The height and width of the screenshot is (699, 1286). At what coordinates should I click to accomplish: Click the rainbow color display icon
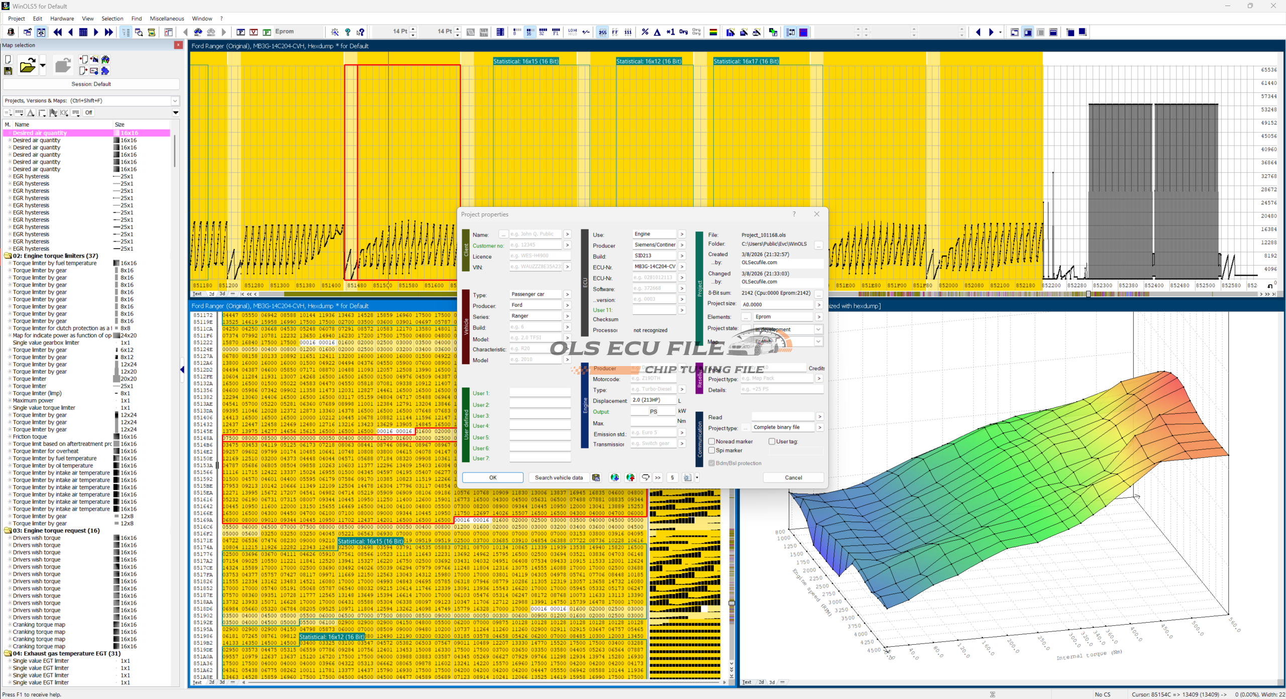pos(713,32)
